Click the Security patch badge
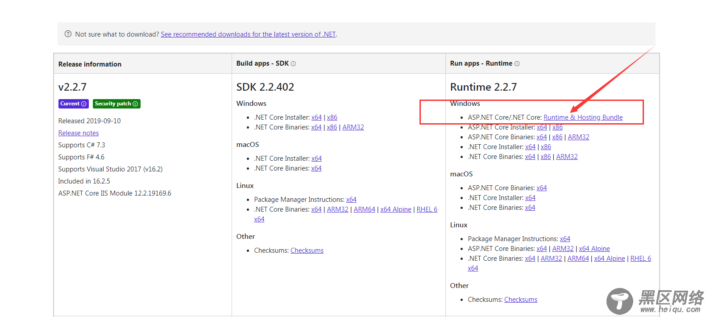This screenshot has width=710, height=317. [116, 104]
